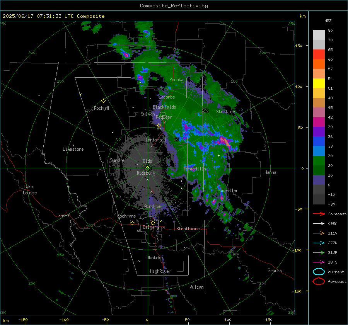Click the Sylvan label on the map
Image resolution: width=348 pixels, height=325 pixels.
148,114
